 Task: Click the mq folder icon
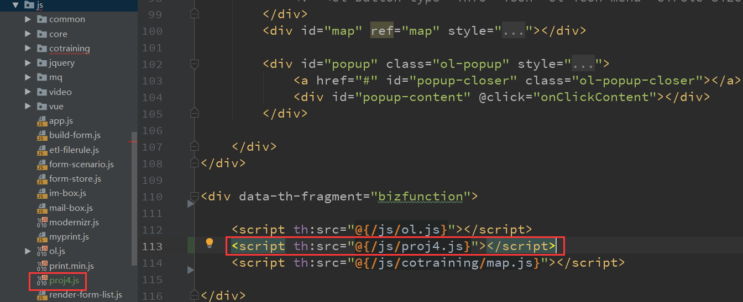42,77
